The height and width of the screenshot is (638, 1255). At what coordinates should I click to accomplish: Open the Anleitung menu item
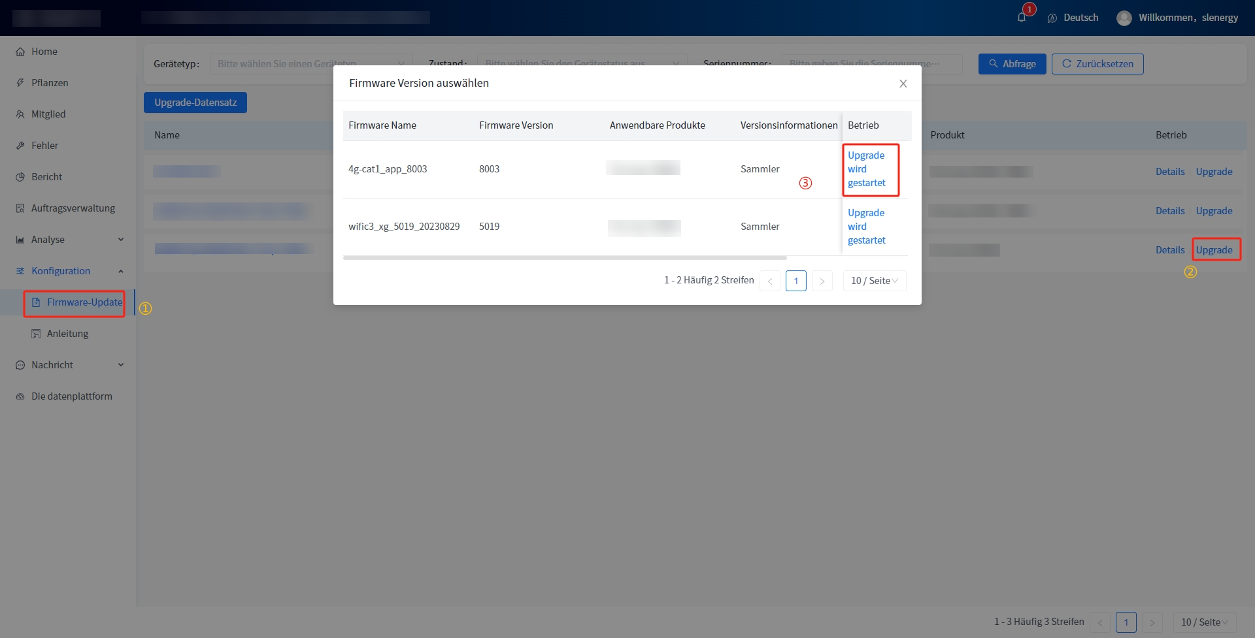pos(67,334)
